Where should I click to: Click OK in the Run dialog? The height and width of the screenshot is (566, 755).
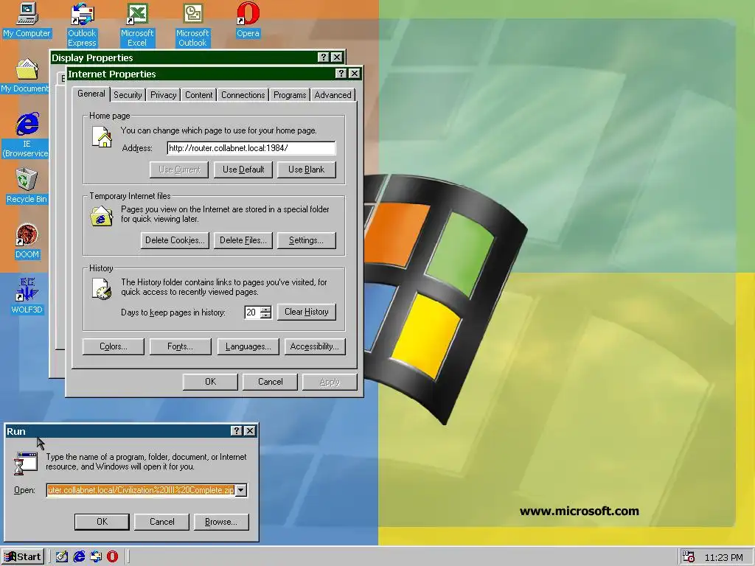(102, 522)
